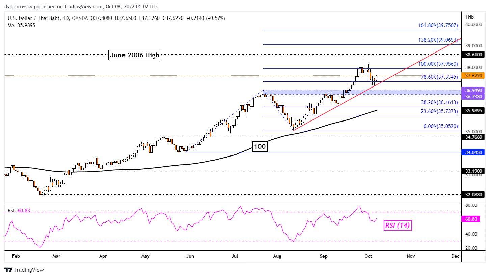Image resolution: width=490 pixels, height=277 pixels.
Task: Click the +0.2140 (+0.57%) change value
Action: tap(206, 18)
